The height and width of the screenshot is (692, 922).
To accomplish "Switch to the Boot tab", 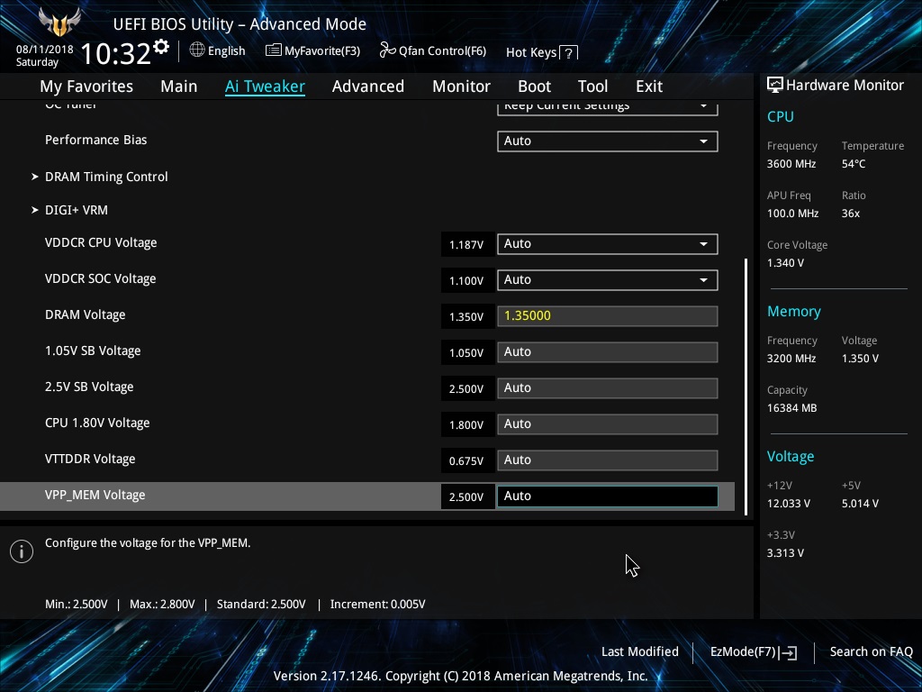I will [x=534, y=86].
